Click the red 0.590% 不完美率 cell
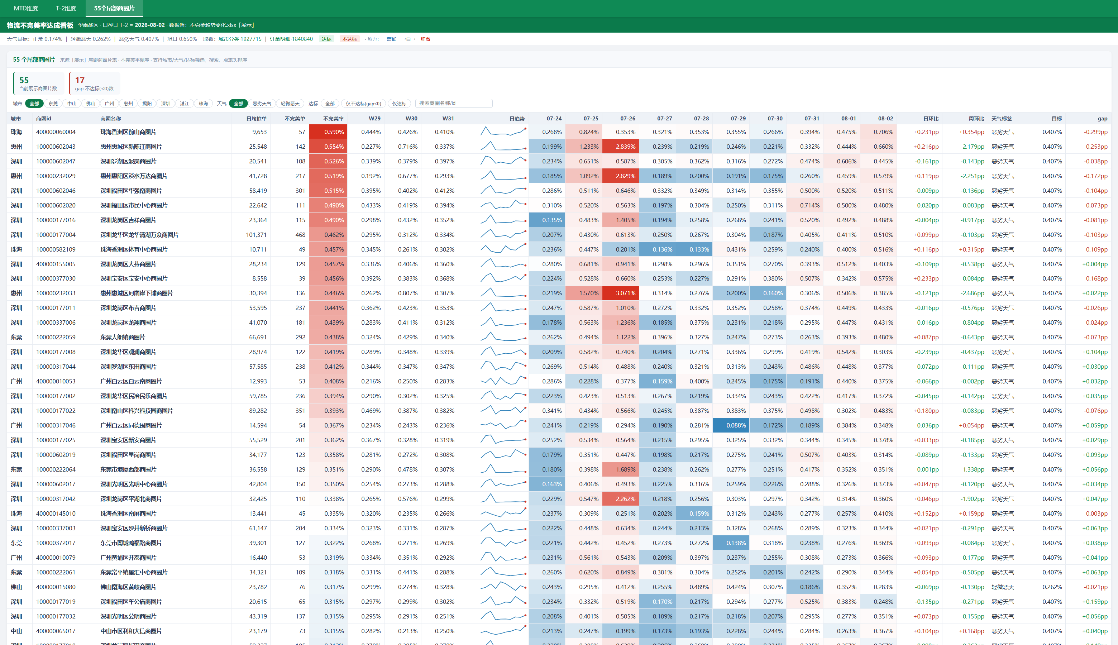 point(328,132)
